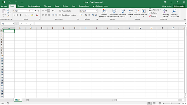Apply thousands separator style
Image resolution: width=187 pixels, height=105 pixels.
89,15
